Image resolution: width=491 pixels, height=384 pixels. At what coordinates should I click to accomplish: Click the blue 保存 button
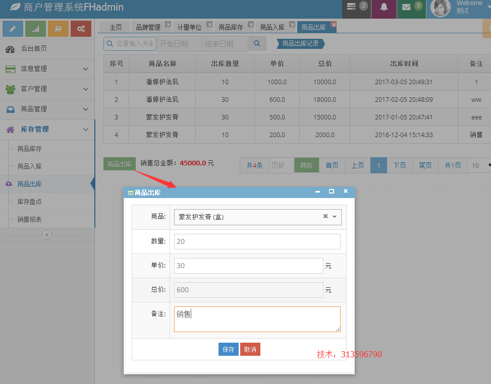(228, 349)
